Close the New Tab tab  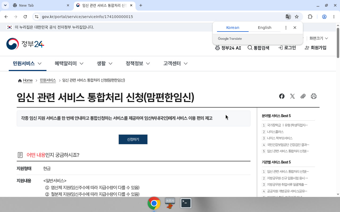click(68, 5)
